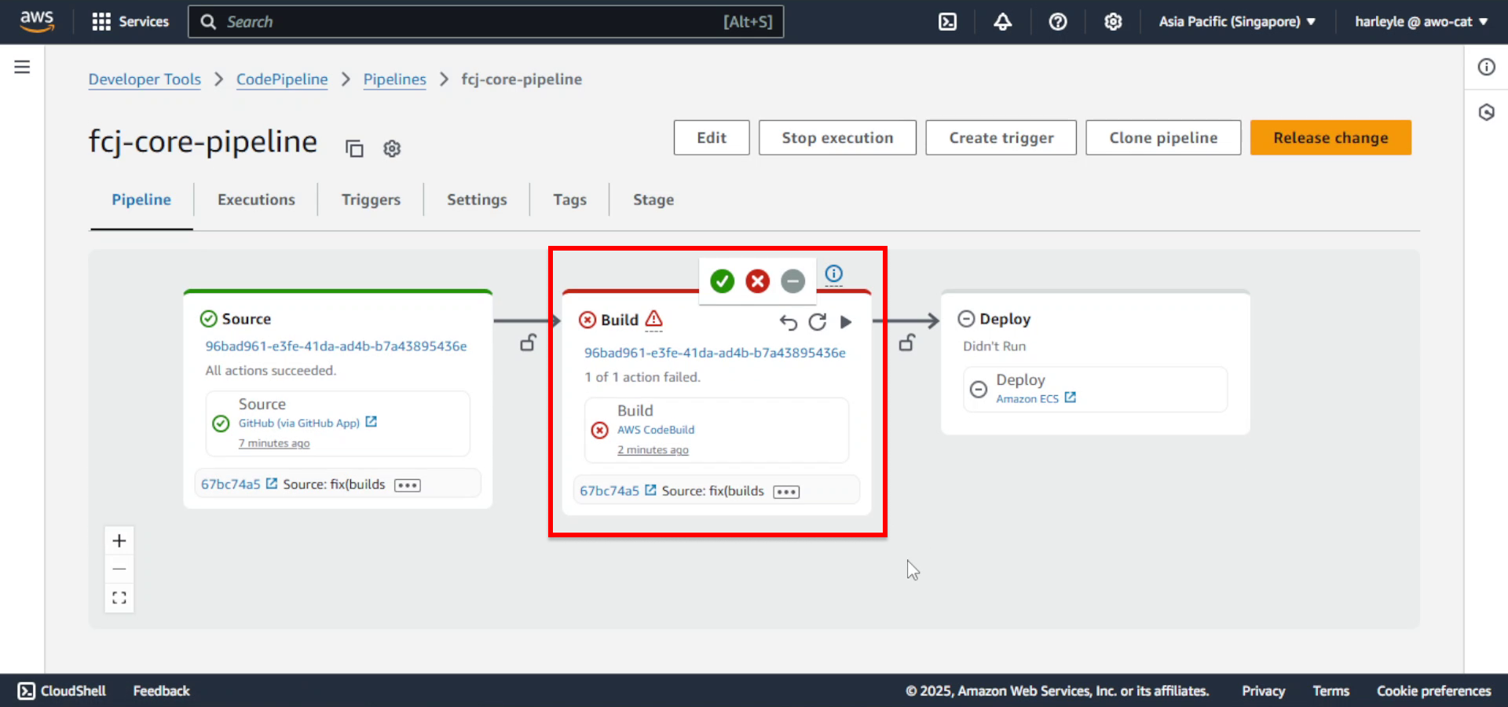
Task: Open Privacy footer link
Action: (1263, 691)
